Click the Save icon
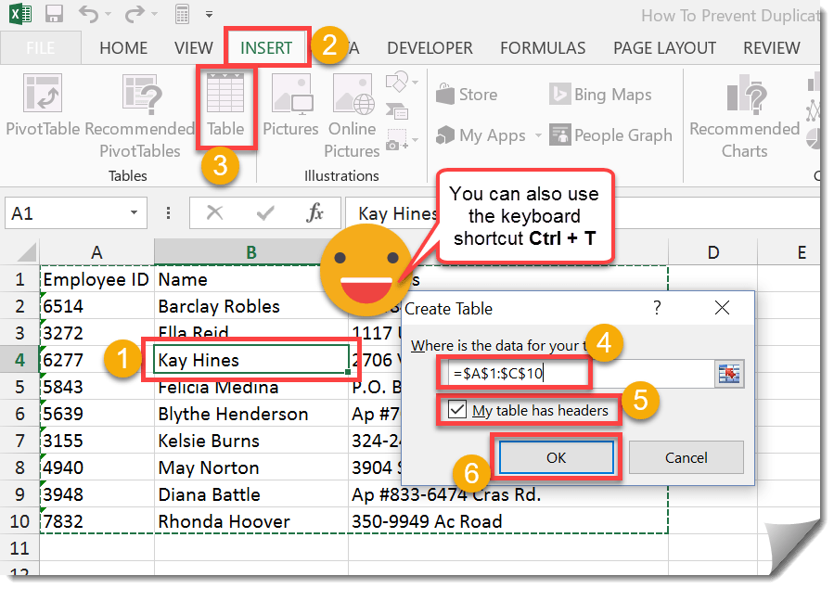The image size is (834, 589). 51,15
